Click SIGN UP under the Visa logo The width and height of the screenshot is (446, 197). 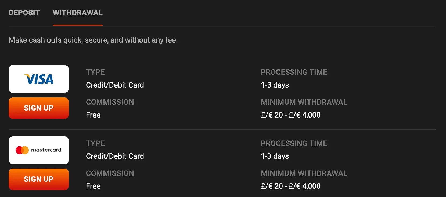pos(39,108)
